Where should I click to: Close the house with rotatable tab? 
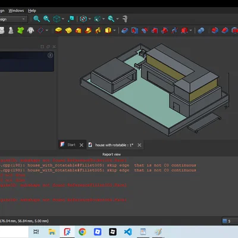pyautogui.click(x=139, y=145)
